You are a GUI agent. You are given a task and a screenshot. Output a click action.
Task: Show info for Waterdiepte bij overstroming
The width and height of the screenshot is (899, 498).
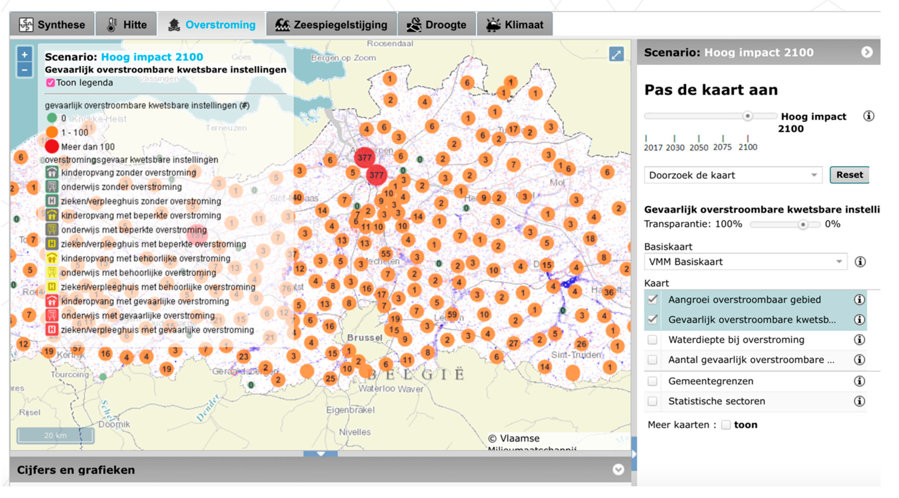click(859, 340)
